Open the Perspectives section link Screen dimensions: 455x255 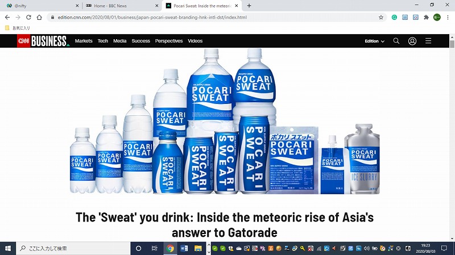click(x=169, y=41)
